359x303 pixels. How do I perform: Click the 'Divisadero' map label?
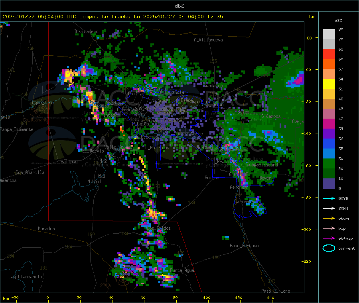tap(86, 31)
